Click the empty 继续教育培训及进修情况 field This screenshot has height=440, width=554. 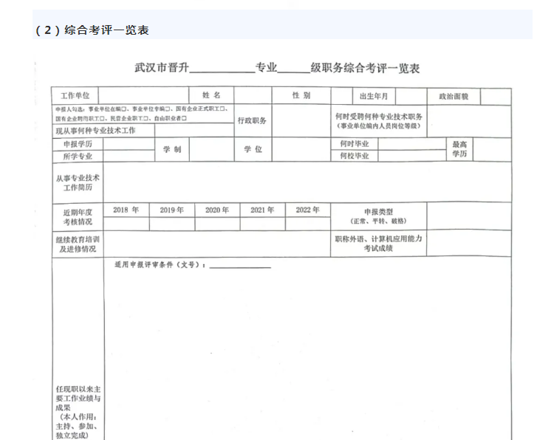pyautogui.click(x=217, y=244)
